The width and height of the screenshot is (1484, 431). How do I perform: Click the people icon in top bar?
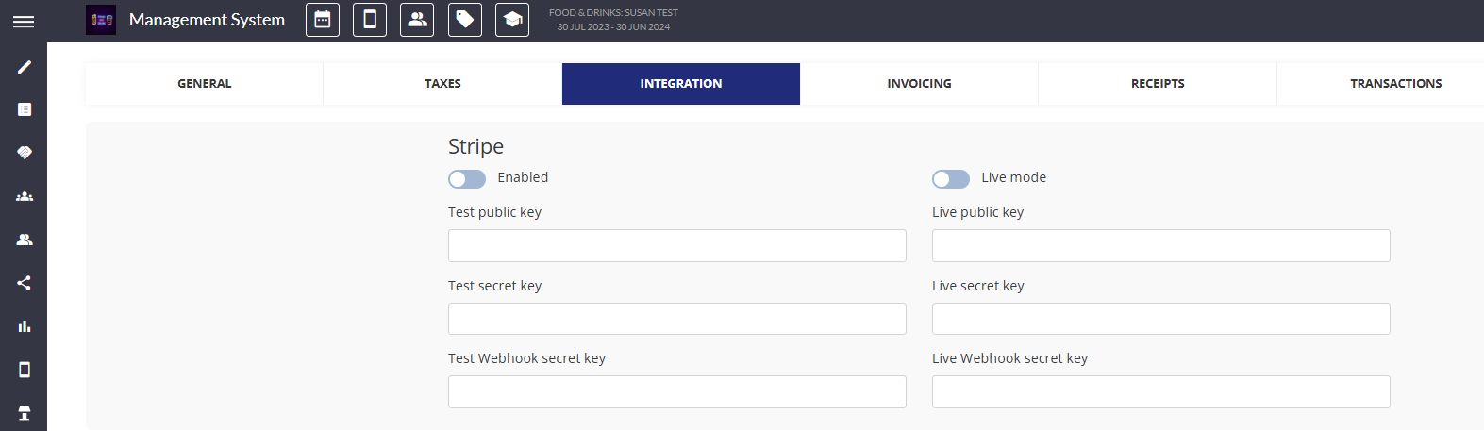pos(417,20)
